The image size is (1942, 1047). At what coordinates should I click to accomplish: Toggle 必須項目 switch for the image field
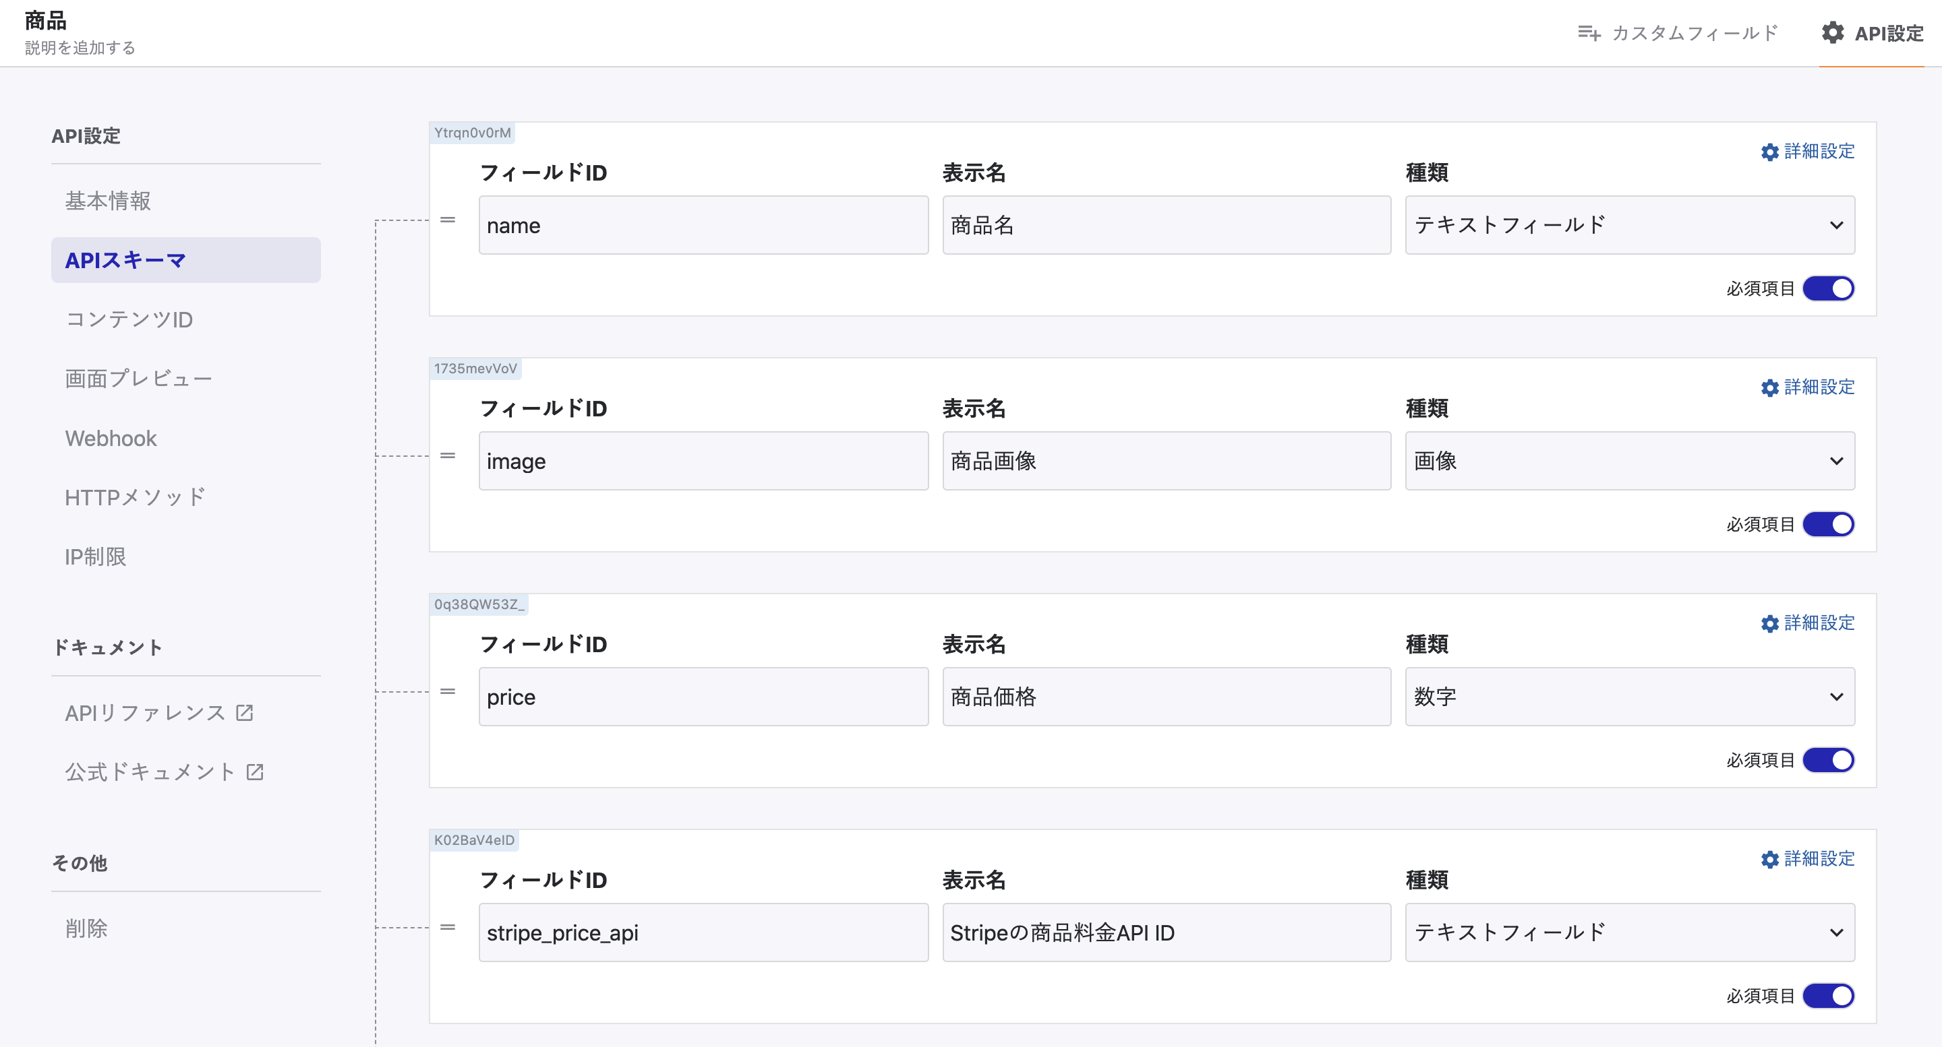(x=1828, y=524)
